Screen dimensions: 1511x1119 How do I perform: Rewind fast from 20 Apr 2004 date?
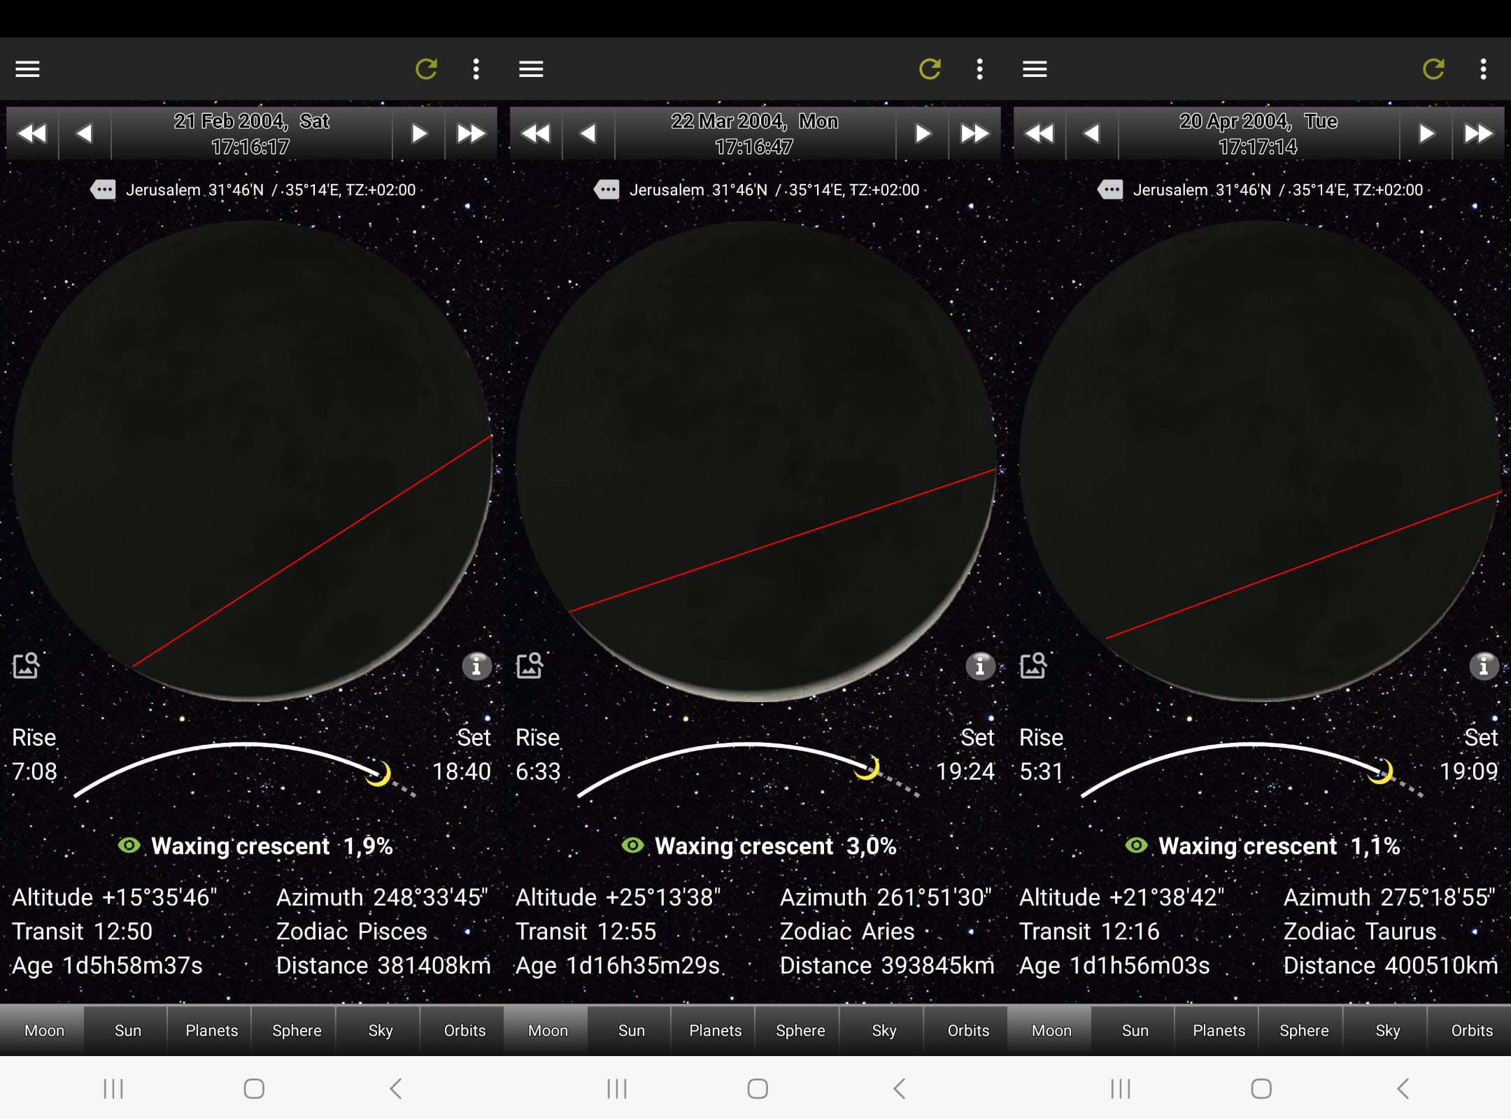(x=1039, y=133)
